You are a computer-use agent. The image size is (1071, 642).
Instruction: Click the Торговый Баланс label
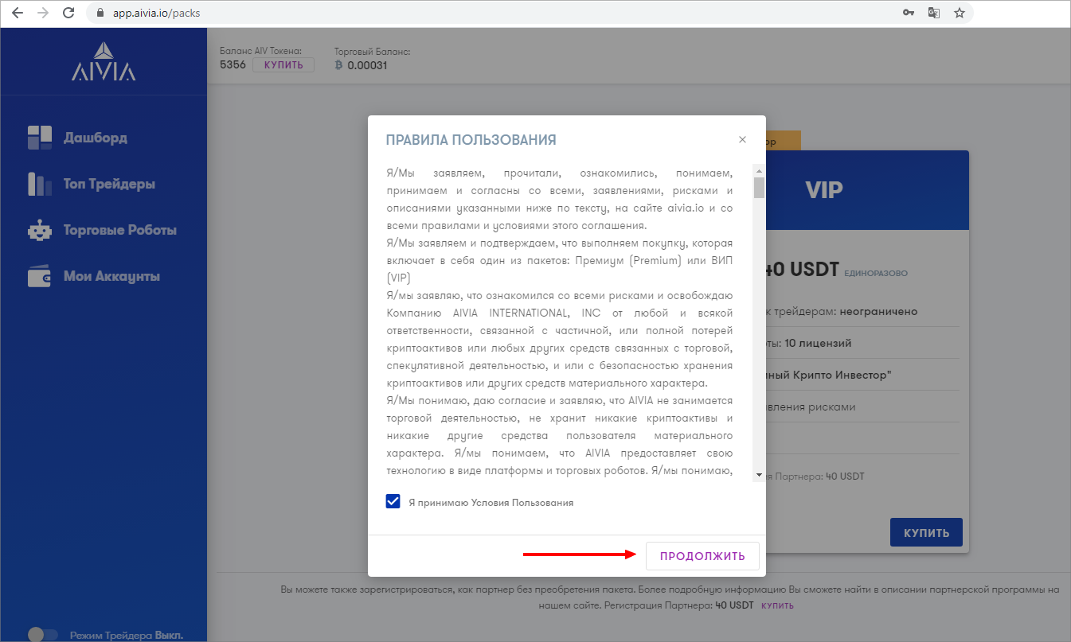pos(372,51)
